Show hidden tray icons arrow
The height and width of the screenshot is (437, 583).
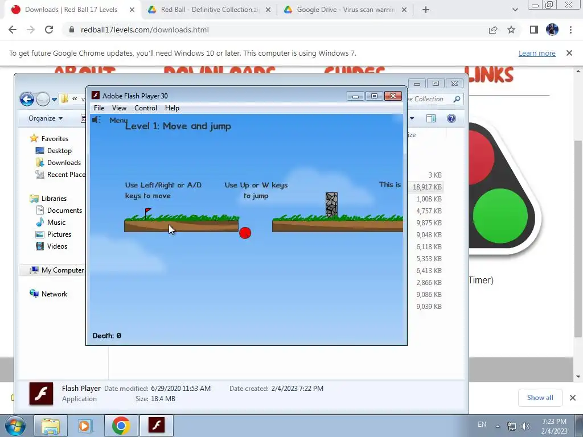tap(498, 426)
